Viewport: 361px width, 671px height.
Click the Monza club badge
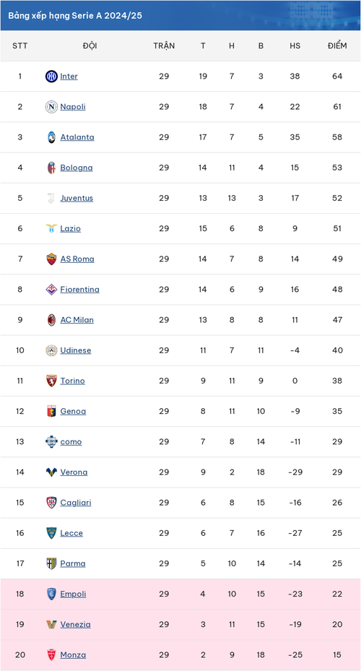tap(51, 654)
